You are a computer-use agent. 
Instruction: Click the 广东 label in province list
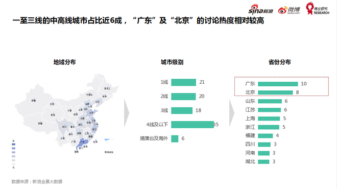(x=250, y=84)
